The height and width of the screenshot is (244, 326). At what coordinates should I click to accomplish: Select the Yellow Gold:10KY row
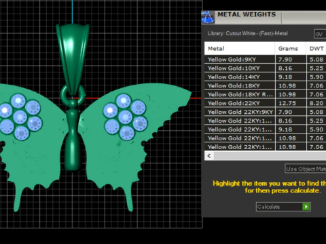(x=265, y=68)
